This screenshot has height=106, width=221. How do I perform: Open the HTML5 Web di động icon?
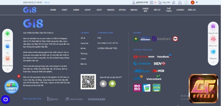(7, 59)
